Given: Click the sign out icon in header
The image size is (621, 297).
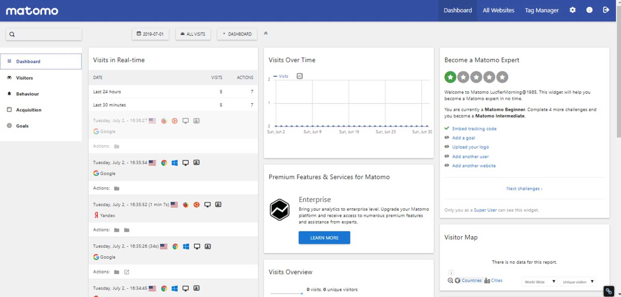Looking at the screenshot, I should point(606,10).
